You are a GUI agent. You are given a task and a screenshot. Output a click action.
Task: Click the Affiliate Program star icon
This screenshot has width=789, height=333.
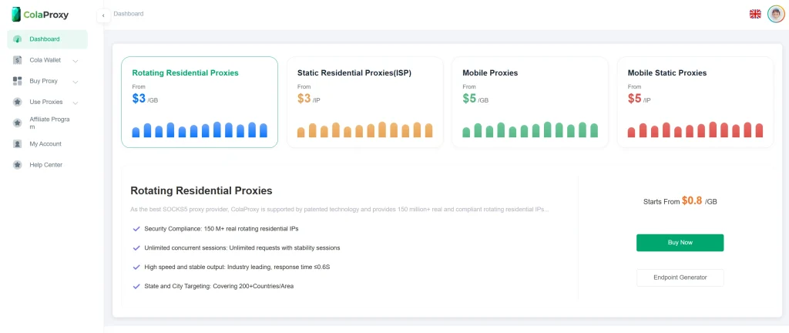(18, 123)
